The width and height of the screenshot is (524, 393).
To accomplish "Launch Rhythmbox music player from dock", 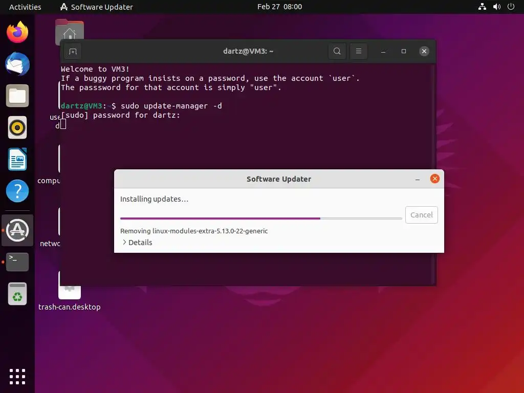I will point(17,127).
